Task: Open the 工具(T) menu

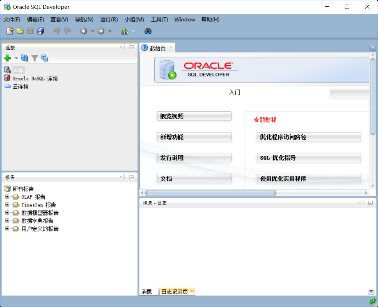Action: pyautogui.click(x=159, y=19)
